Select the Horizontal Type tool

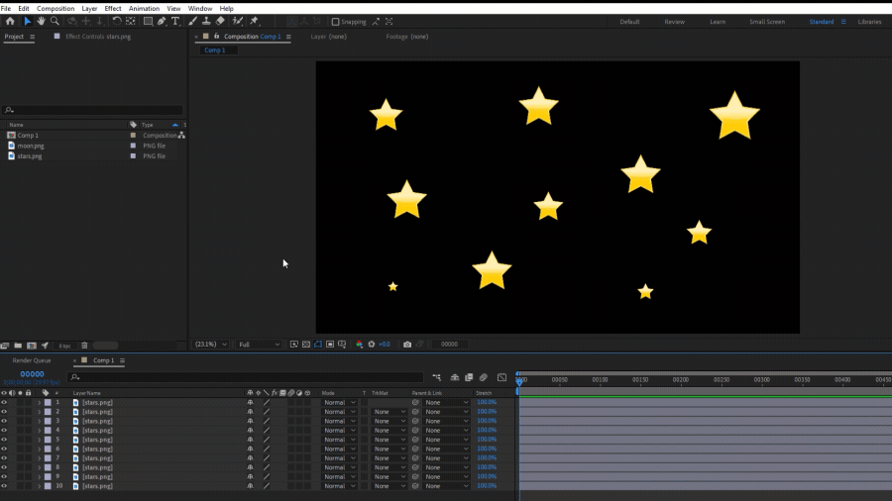tap(175, 21)
